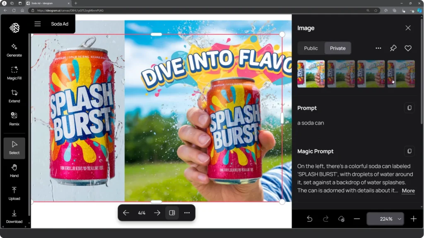The height and width of the screenshot is (238, 424).
Task: Open the browser profile icon
Action: [4, 3]
